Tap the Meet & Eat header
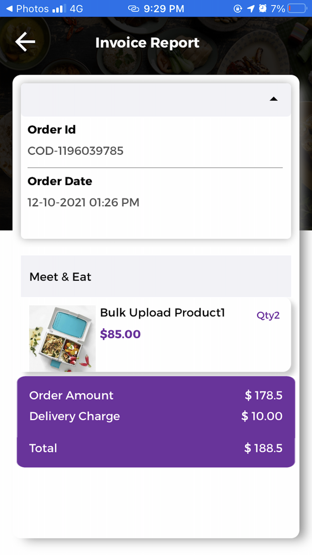 click(x=60, y=277)
